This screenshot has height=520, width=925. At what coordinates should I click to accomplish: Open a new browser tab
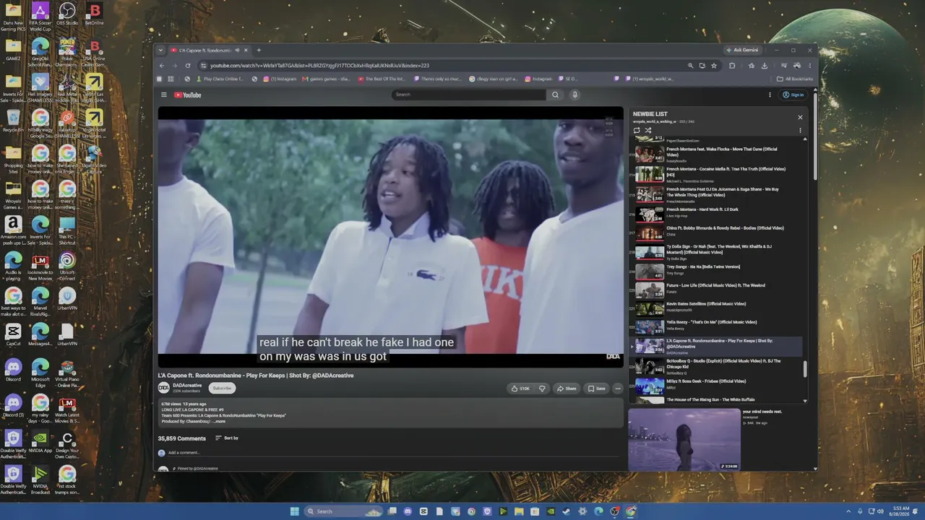[x=259, y=50]
